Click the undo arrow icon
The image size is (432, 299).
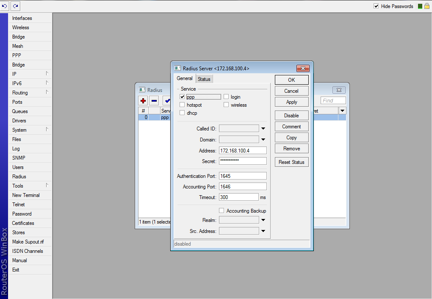coord(5,6)
